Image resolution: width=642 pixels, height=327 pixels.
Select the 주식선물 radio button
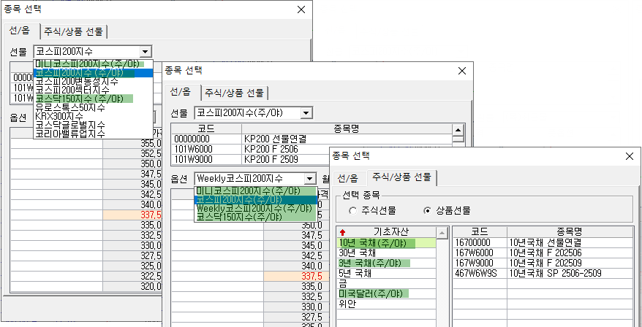click(x=353, y=210)
